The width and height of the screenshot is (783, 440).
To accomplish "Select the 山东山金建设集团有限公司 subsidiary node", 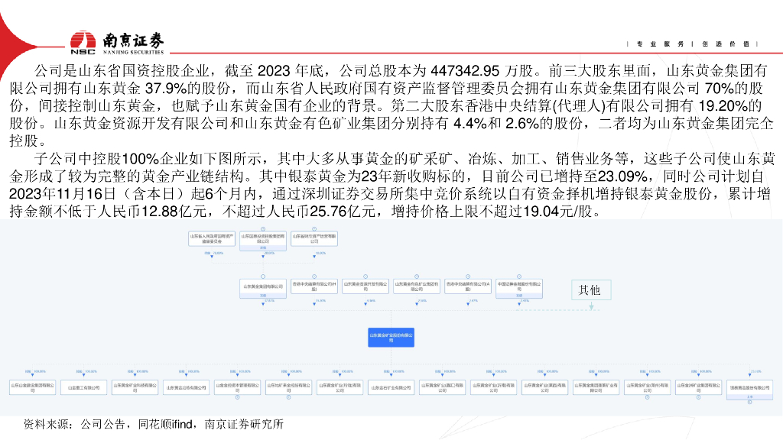I will 34,387.
